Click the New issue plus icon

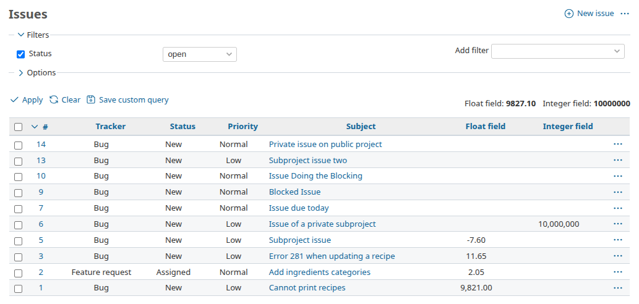569,14
